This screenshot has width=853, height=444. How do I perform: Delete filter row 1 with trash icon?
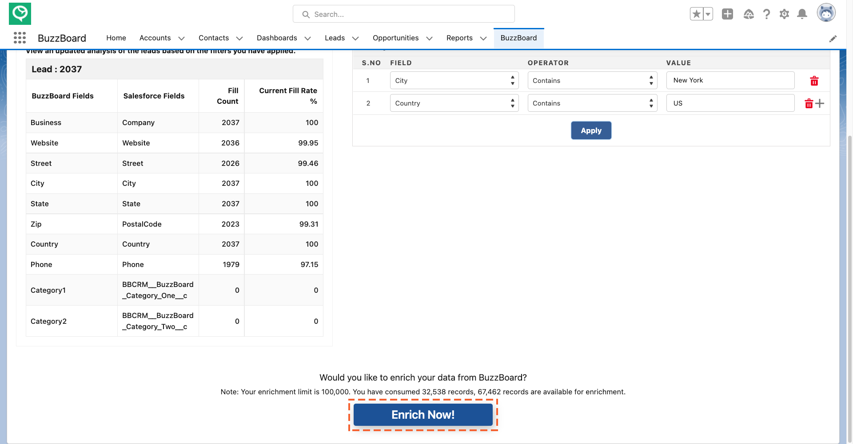pos(814,81)
